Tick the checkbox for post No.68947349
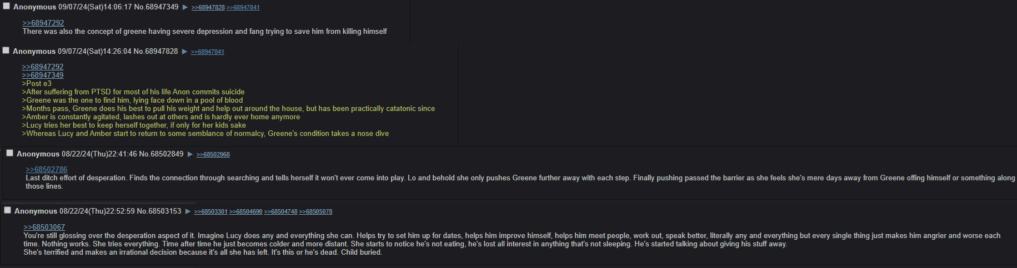Image resolution: width=1017 pixels, height=268 pixels. [6, 6]
